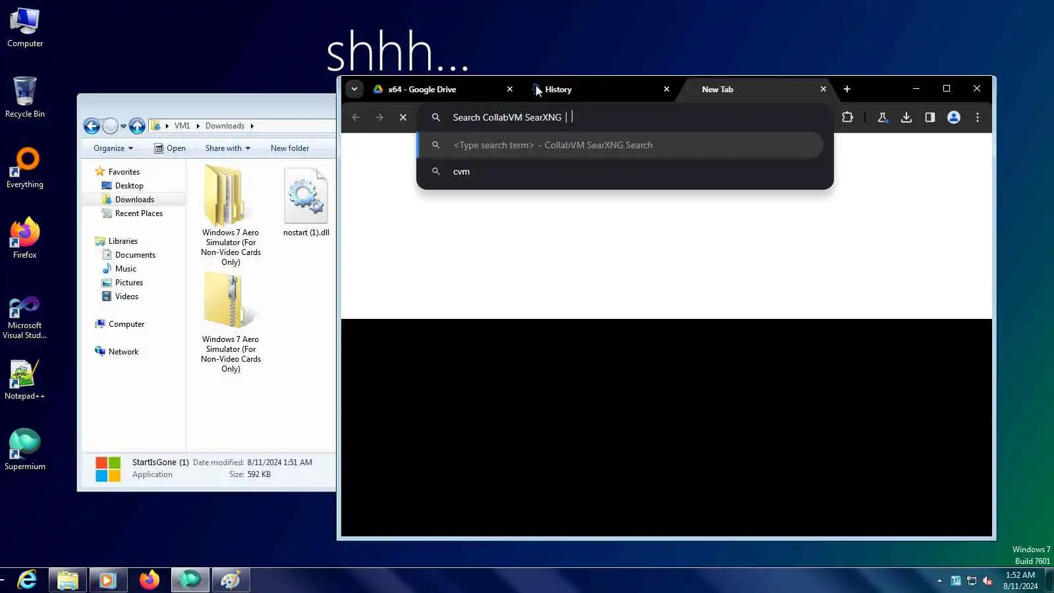Open the browser tab search dropdown
The image size is (1054, 593).
354,89
